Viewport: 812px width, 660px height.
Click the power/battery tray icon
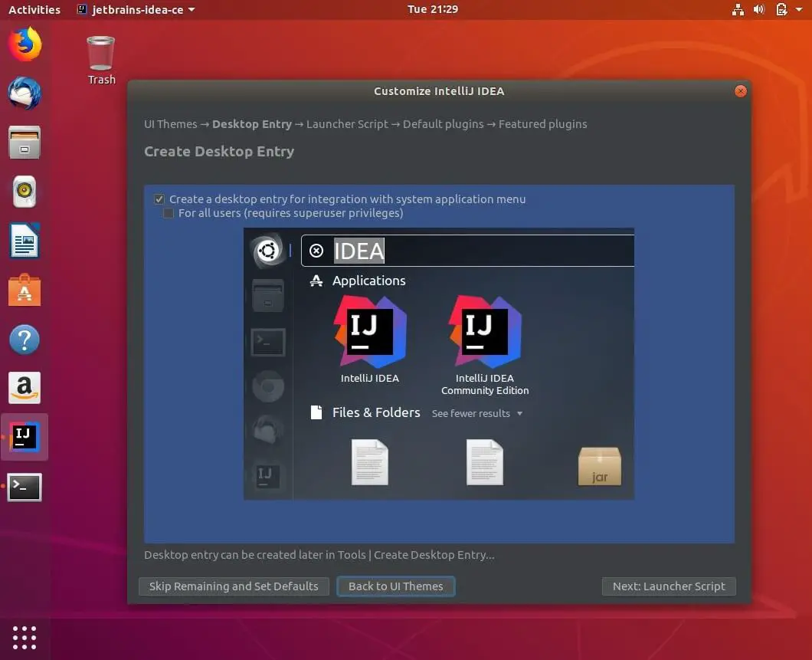pos(781,9)
